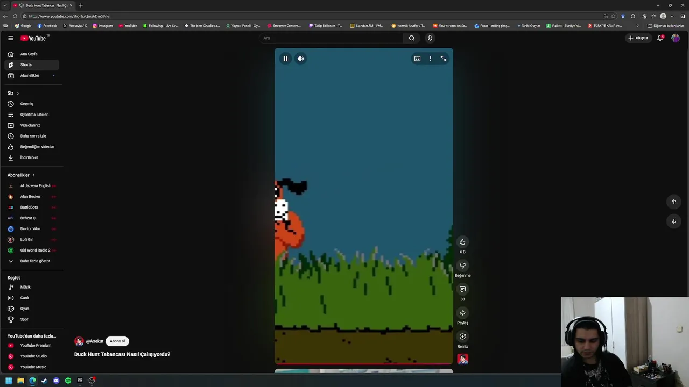Open the YouTube hamburger guide menu
Image resolution: width=689 pixels, height=387 pixels.
point(10,38)
